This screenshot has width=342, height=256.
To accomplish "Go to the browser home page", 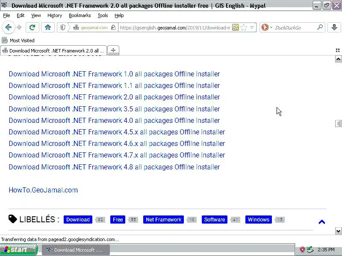I will (48, 27).
